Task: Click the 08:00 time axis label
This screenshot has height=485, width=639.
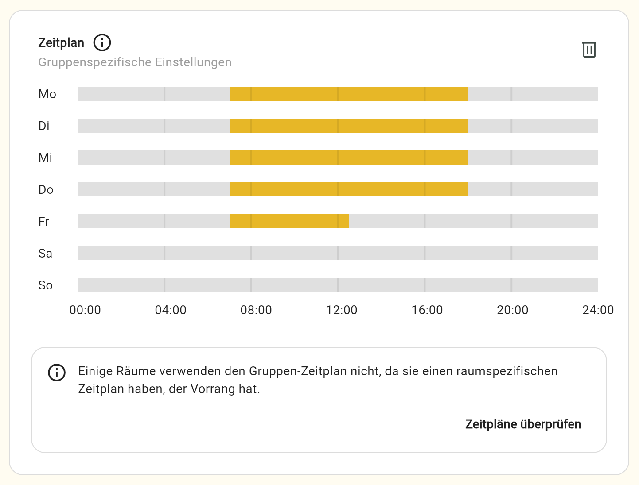Action: click(256, 310)
